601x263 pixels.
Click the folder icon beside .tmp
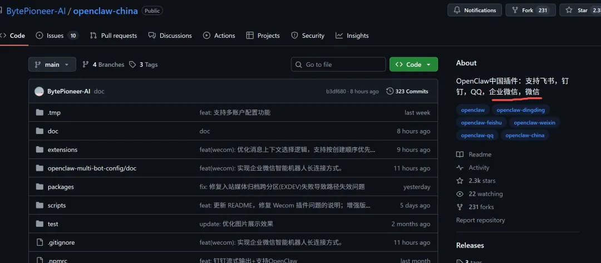tap(40, 112)
